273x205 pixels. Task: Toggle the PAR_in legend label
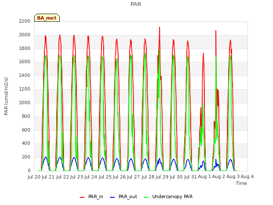coord(96,196)
